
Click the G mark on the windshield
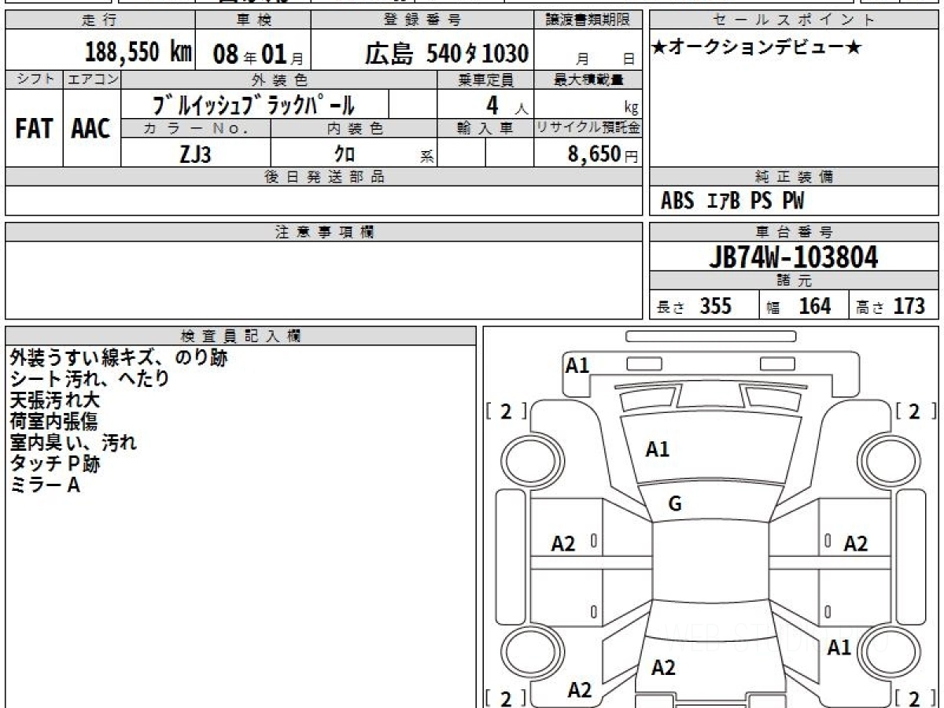coord(675,505)
